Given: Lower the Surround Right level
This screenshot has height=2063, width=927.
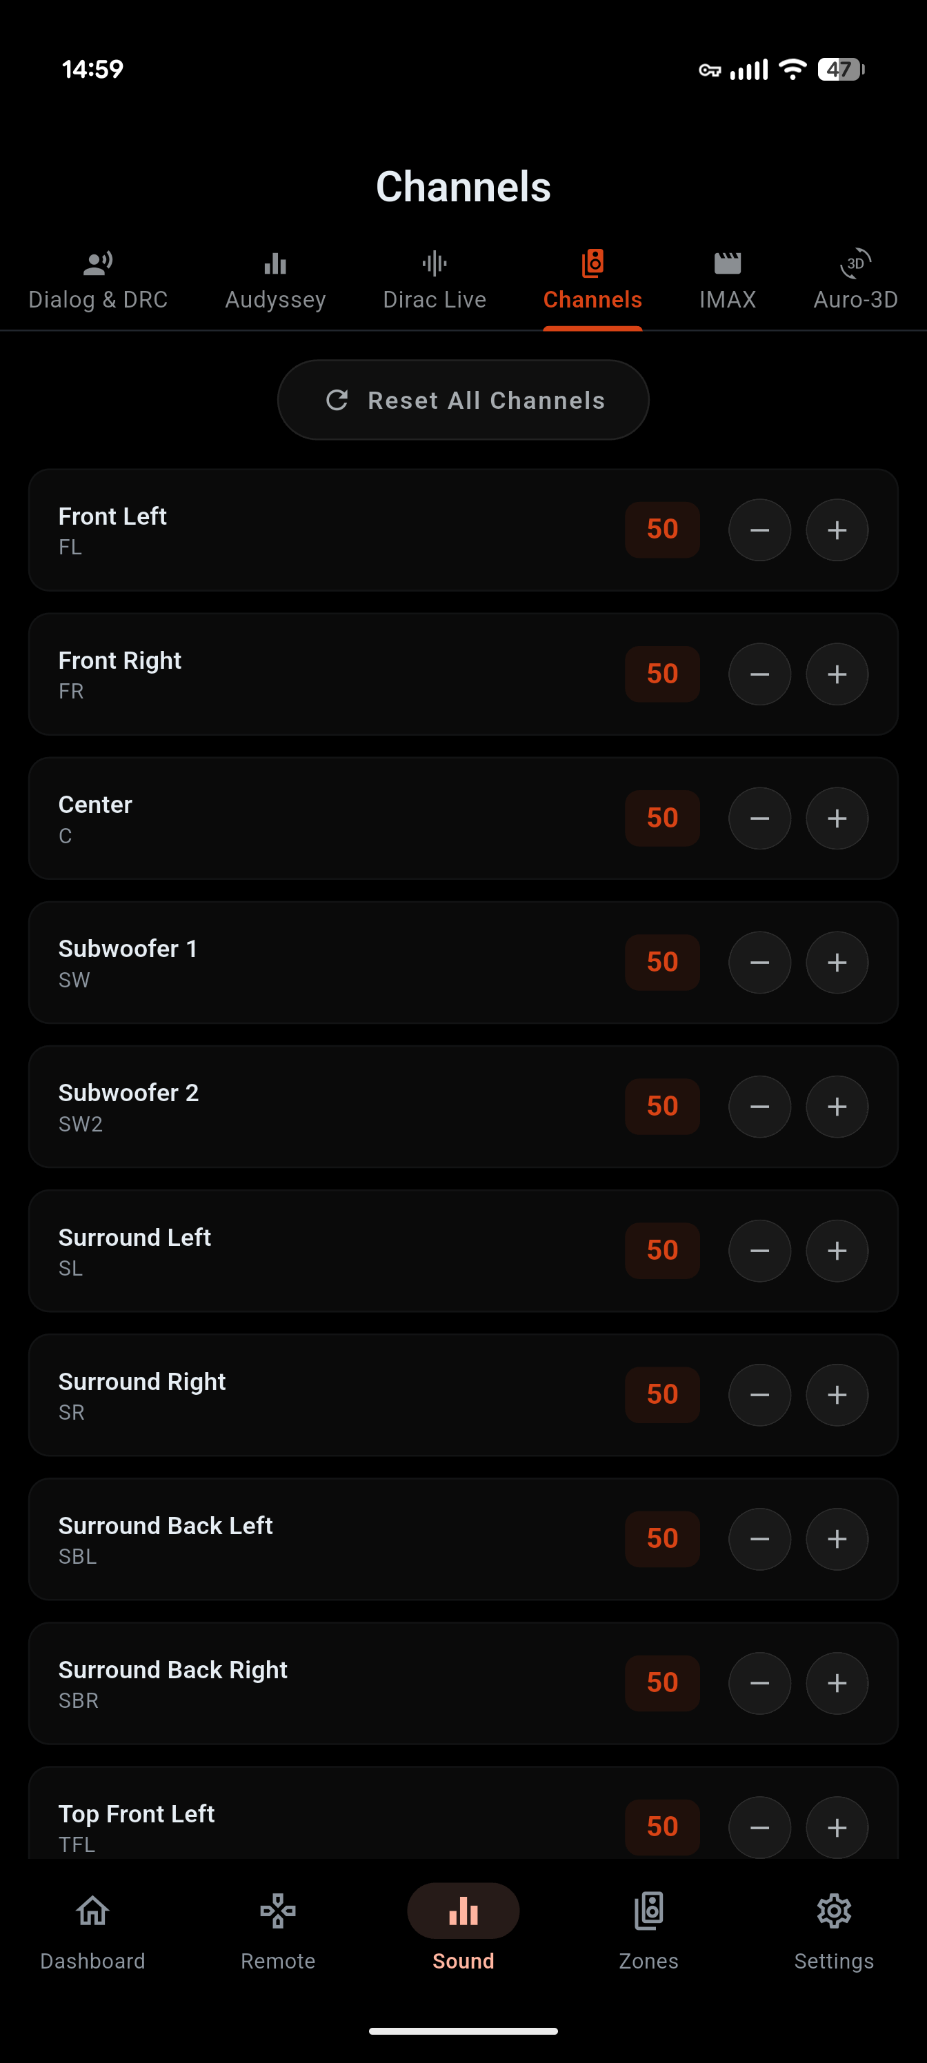Looking at the screenshot, I should [x=759, y=1394].
